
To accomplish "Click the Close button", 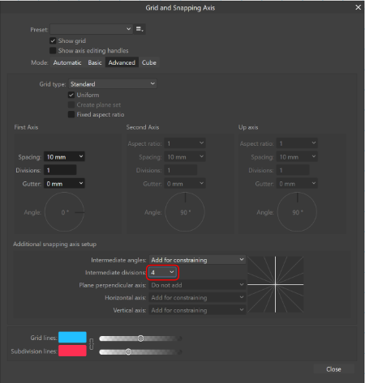I will point(333,369).
